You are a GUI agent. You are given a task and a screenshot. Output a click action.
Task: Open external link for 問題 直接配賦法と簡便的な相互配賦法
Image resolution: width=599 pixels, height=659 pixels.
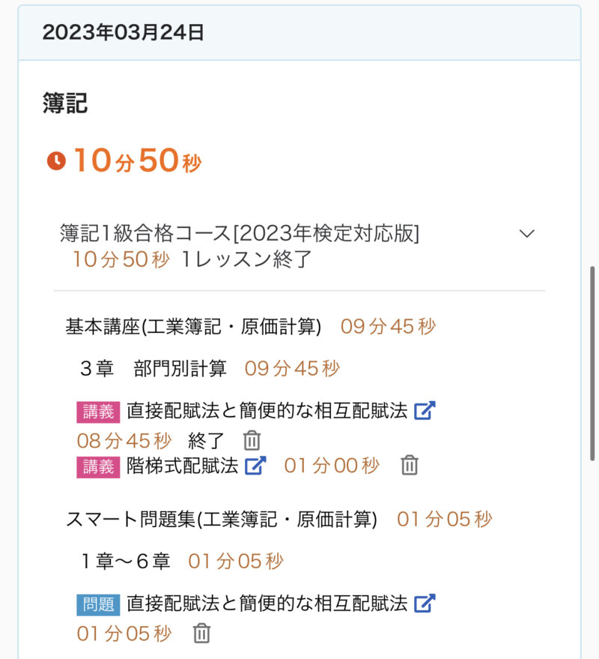[425, 604]
